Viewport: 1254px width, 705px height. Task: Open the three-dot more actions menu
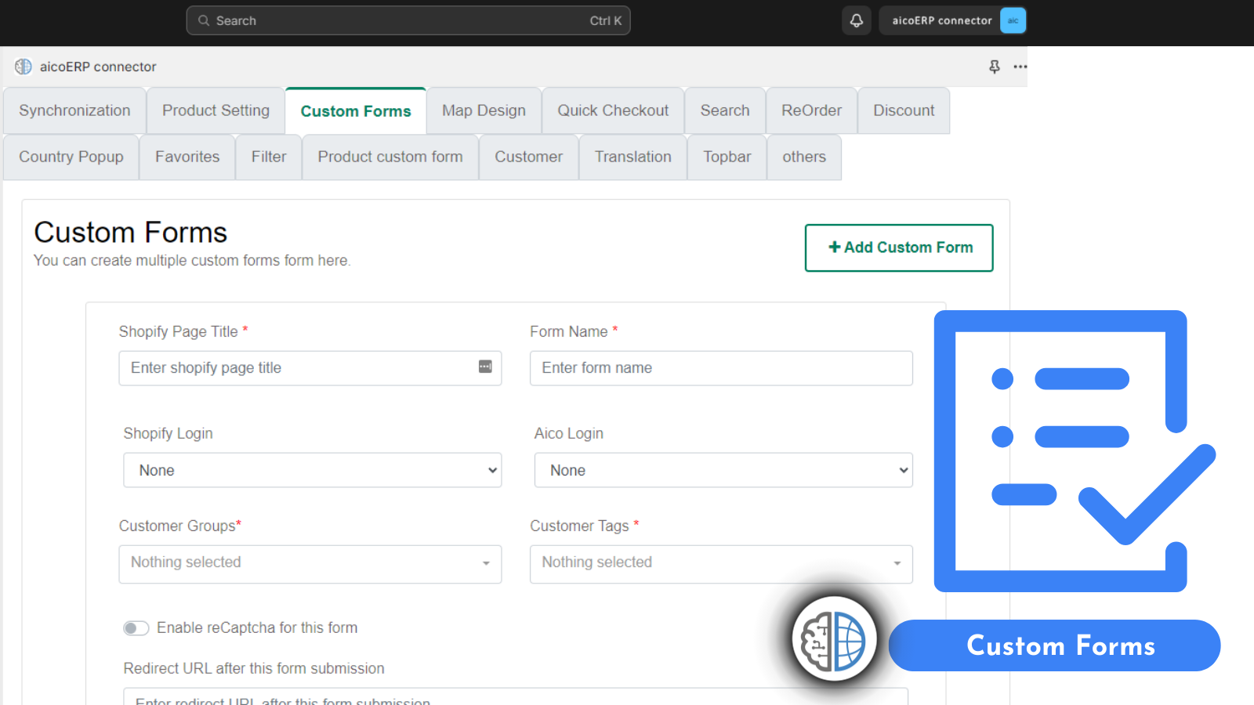point(1020,67)
